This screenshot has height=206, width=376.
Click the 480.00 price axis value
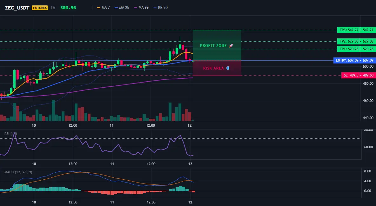pyautogui.click(x=368, y=83)
